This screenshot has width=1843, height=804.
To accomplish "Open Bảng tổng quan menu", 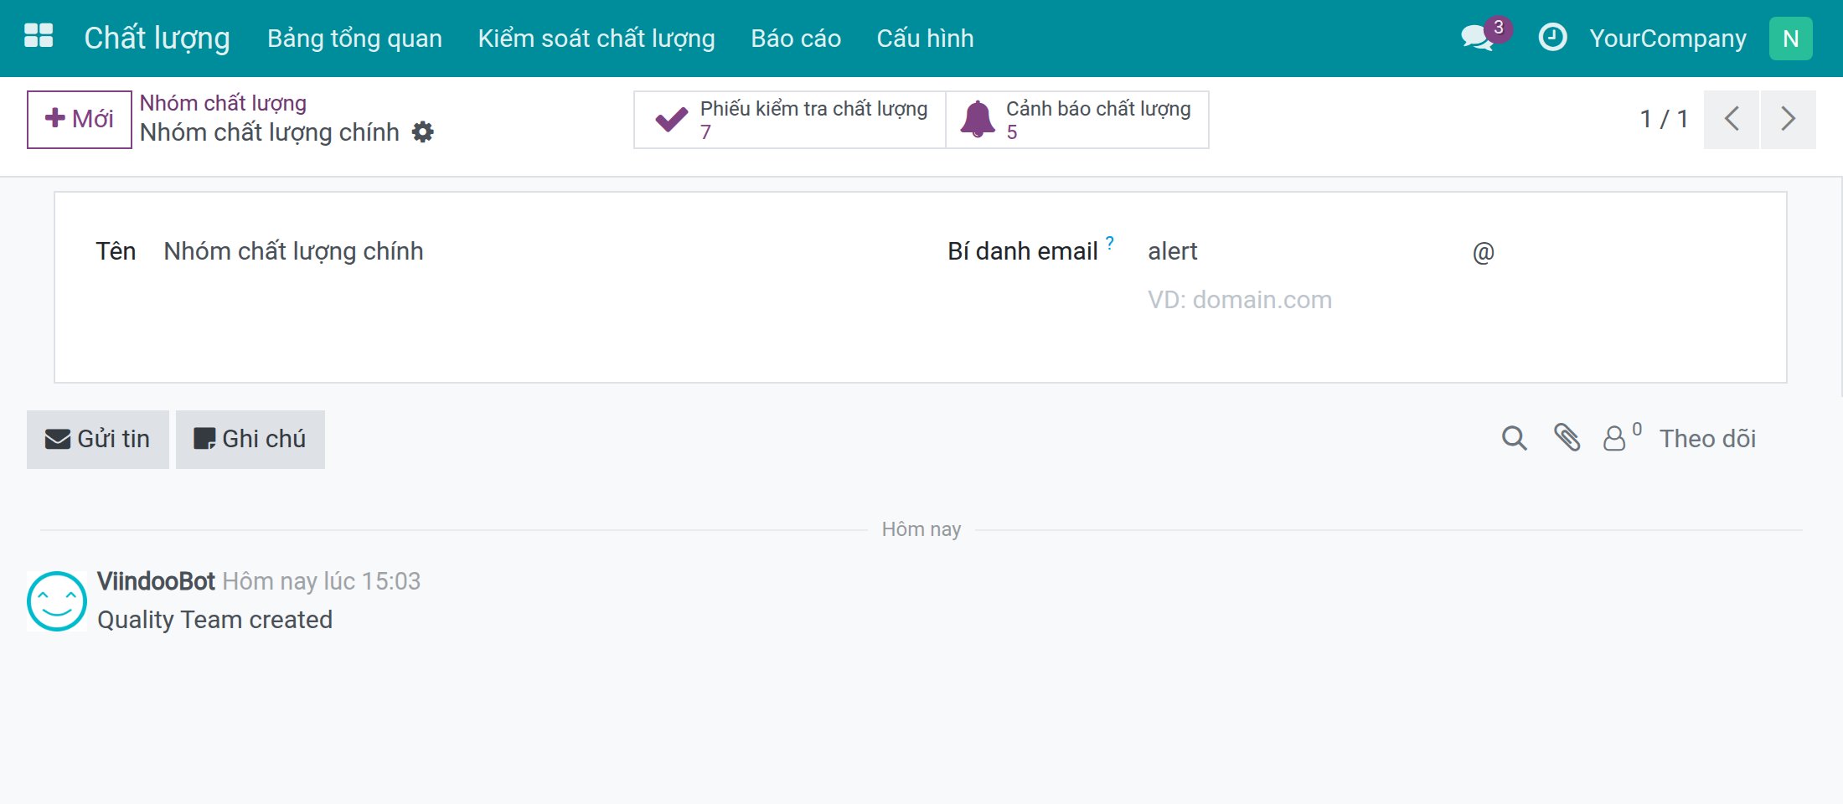I will point(354,39).
